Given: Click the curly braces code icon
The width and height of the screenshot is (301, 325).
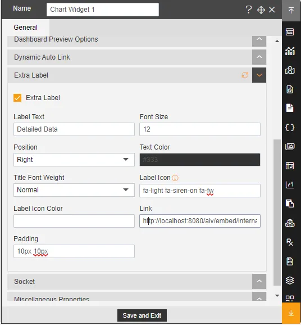Looking at the screenshot, I should (x=290, y=128).
